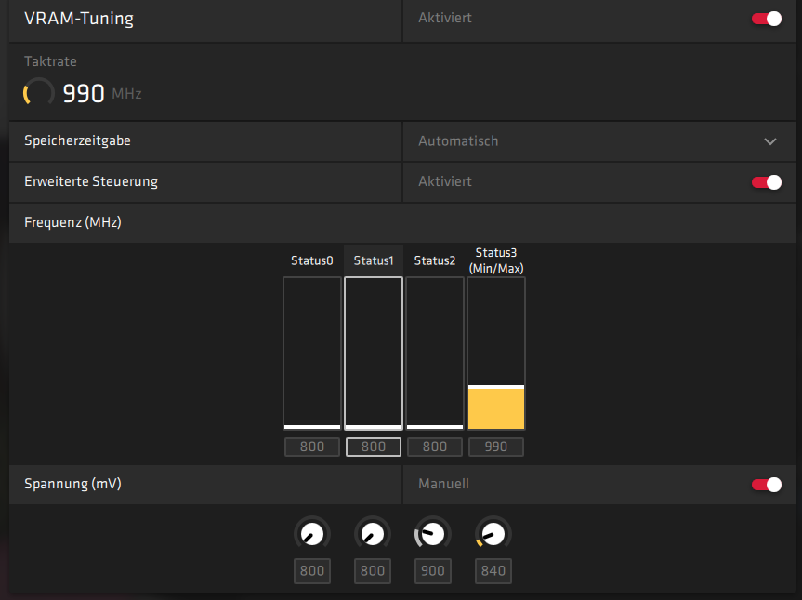Screen dimensions: 802x600
Task: Click the Status0 column label
Action: pyautogui.click(x=312, y=260)
